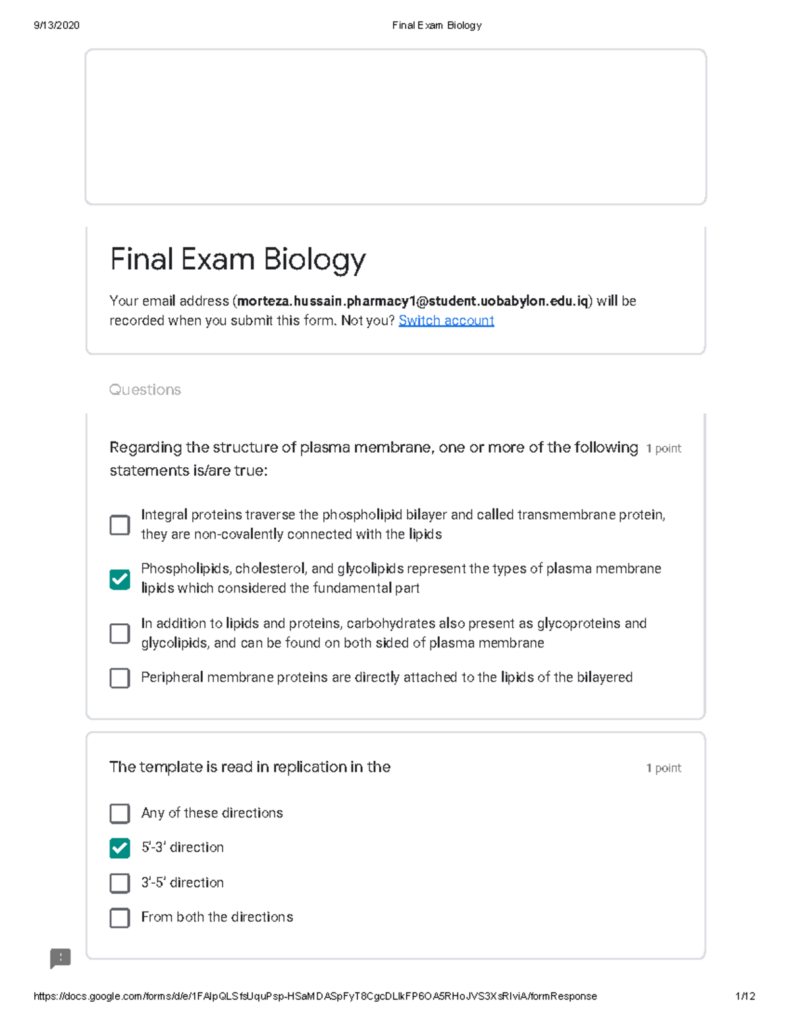This screenshot has height=1022, width=790.
Task: Check the 'Integral proteins traverse the phospholipid bilayer' option
Action: coord(119,524)
